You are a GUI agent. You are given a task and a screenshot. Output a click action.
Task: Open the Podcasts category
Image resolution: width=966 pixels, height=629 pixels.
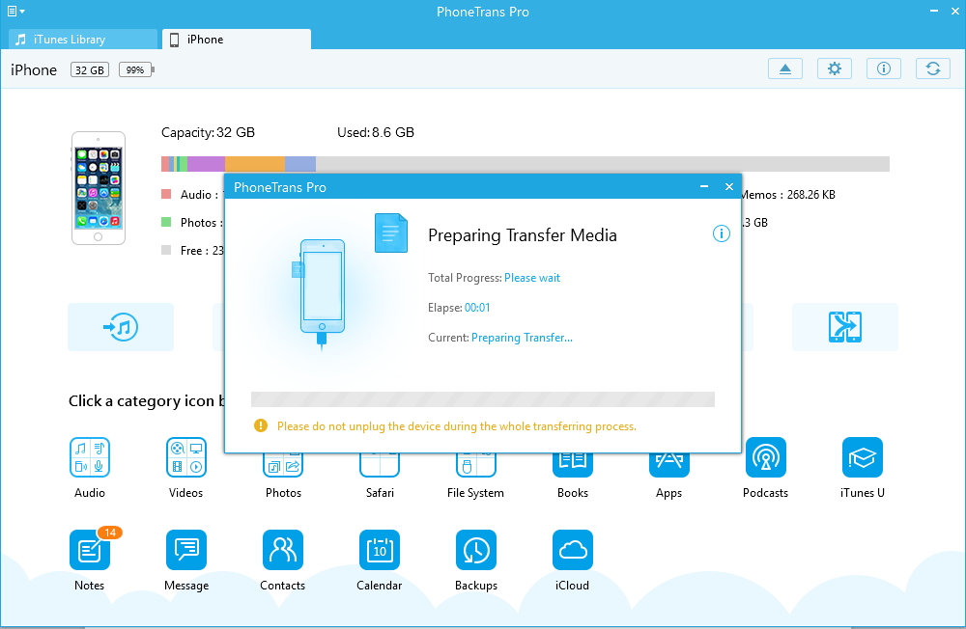pos(765,458)
